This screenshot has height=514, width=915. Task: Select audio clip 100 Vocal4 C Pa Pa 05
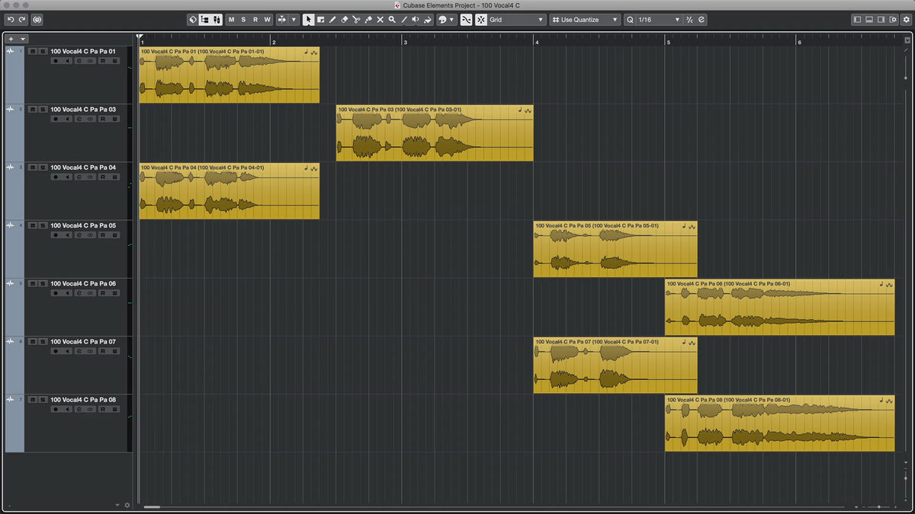(615, 251)
